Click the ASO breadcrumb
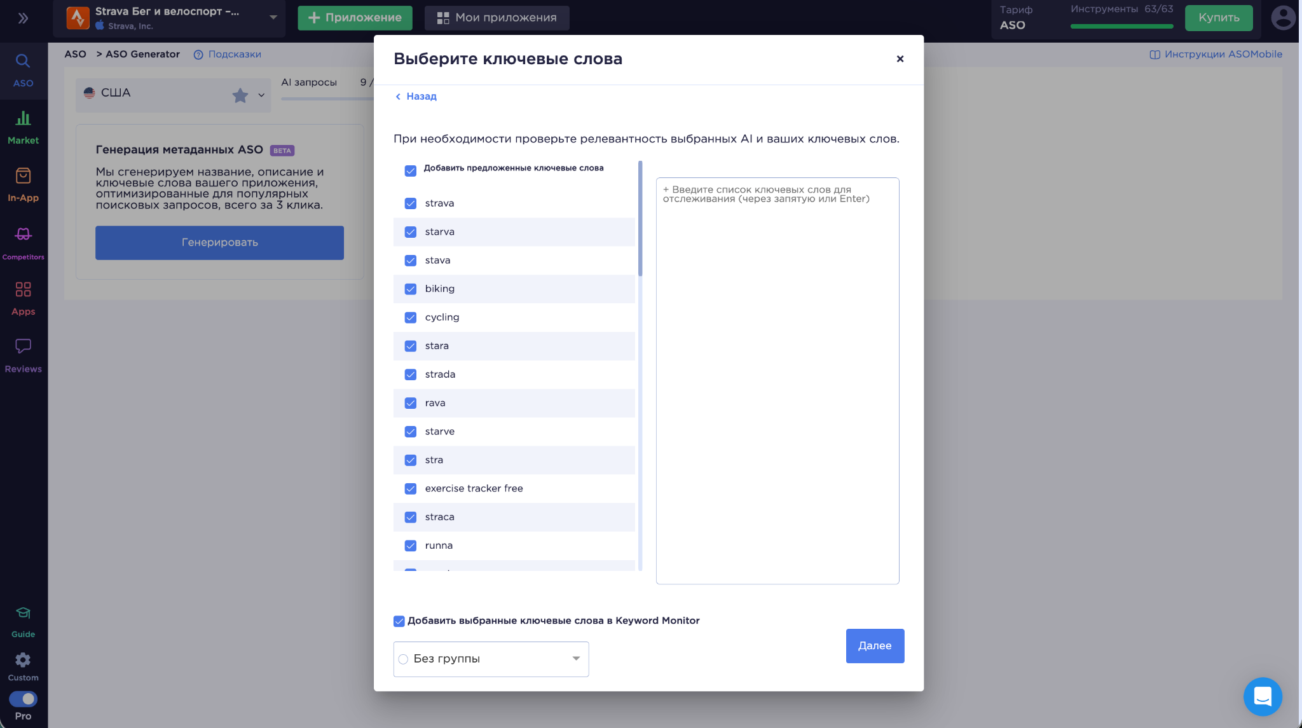The image size is (1302, 728). (x=75, y=55)
